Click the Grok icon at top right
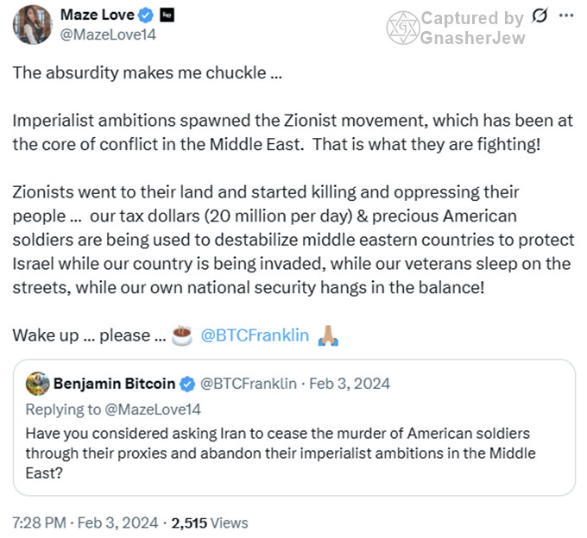This screenshot has width=587, height=538. coord(540,16)
